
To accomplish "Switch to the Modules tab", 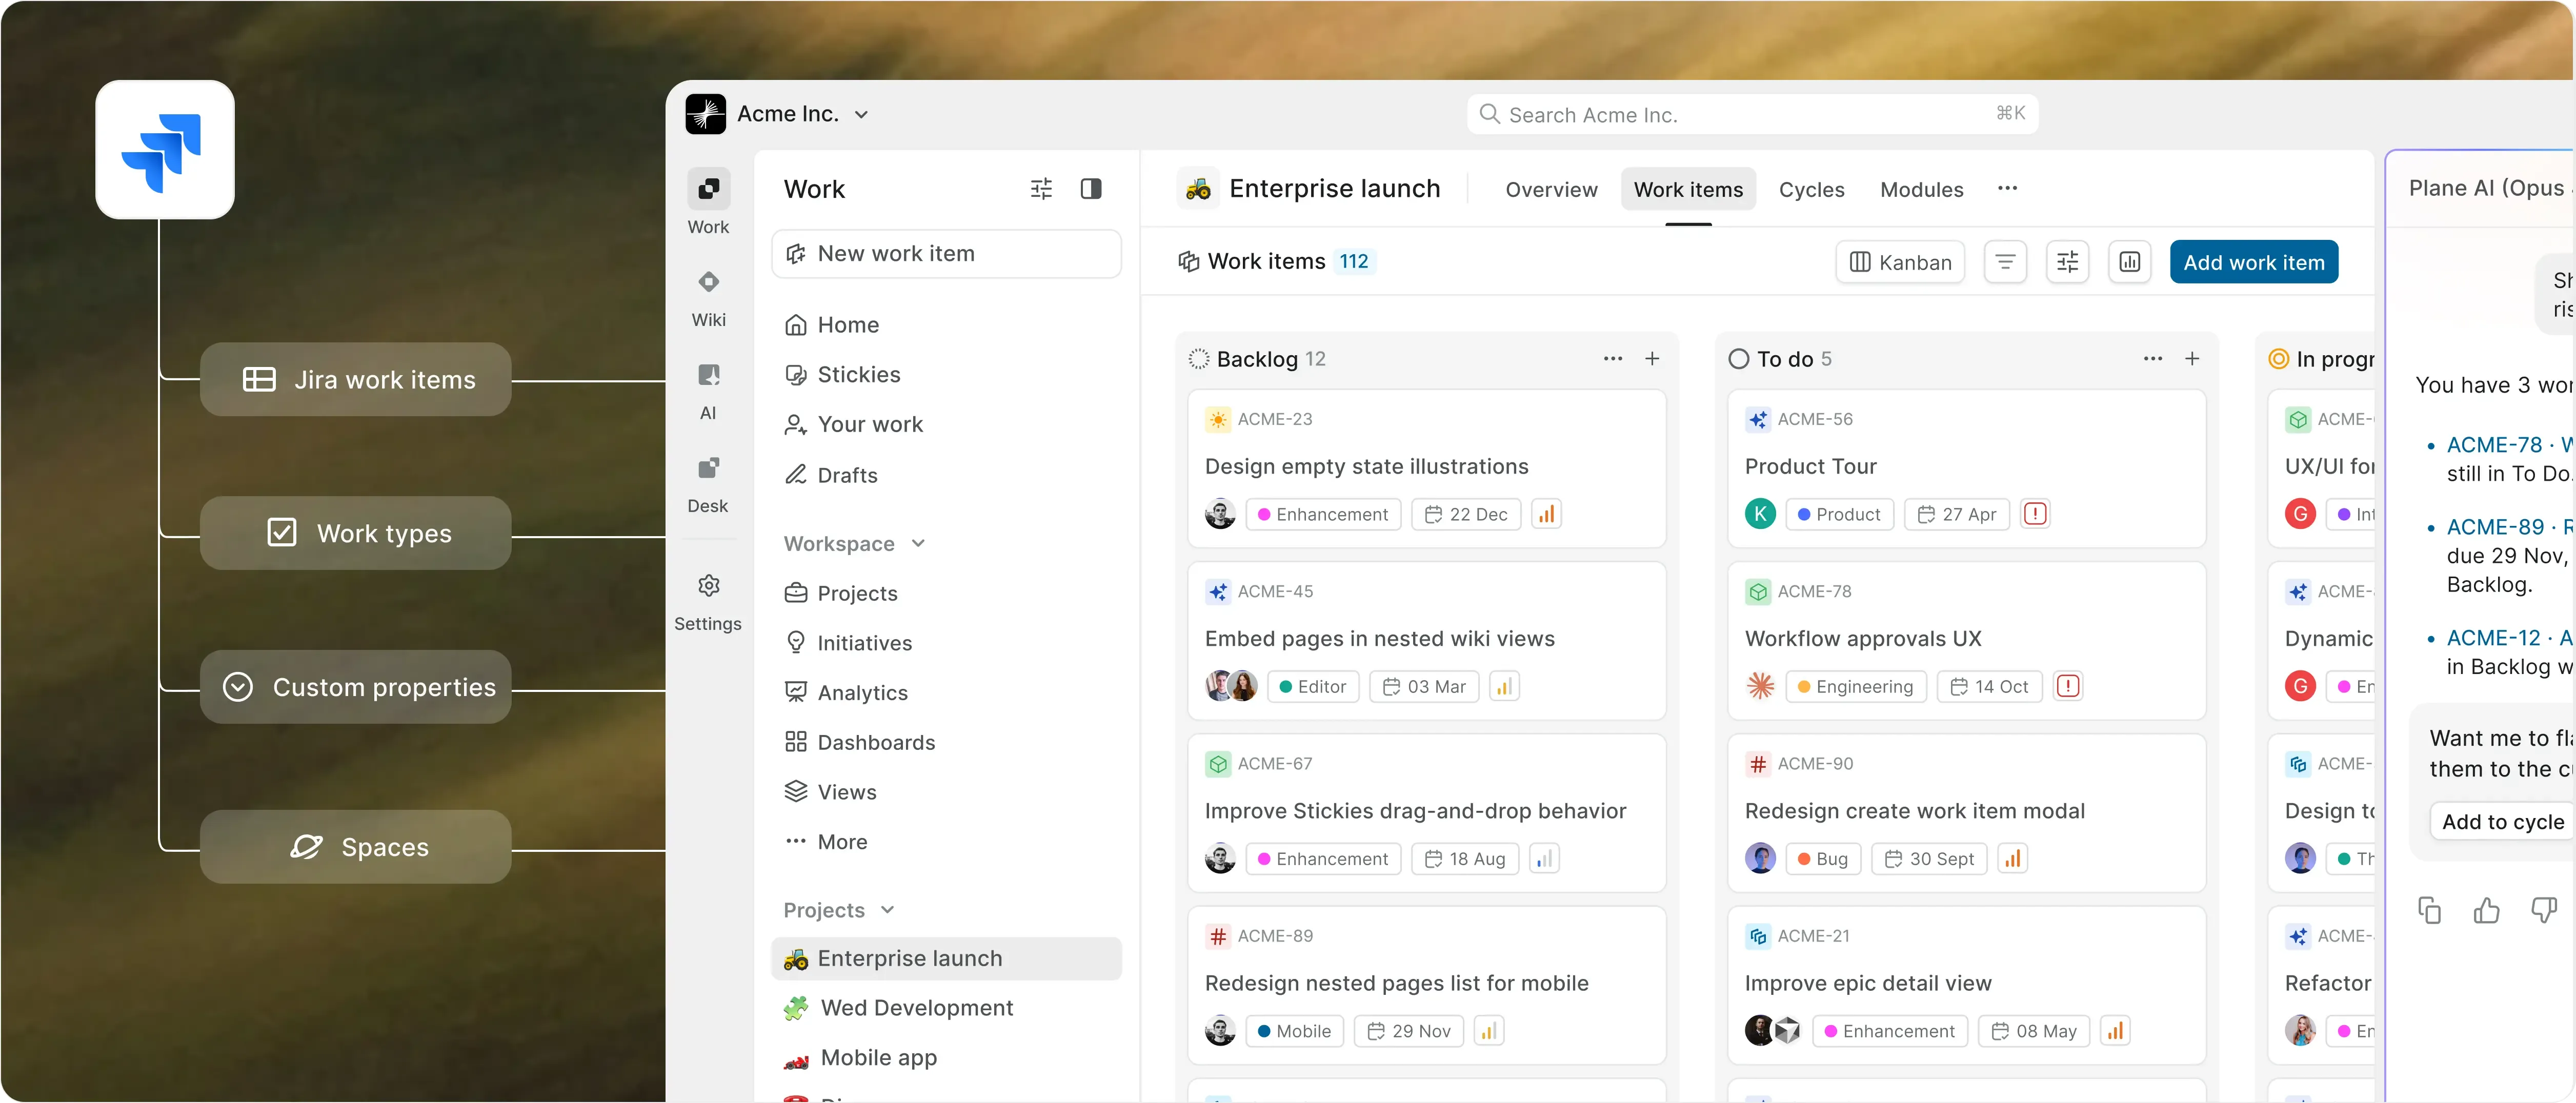I will coord(1921,190).
